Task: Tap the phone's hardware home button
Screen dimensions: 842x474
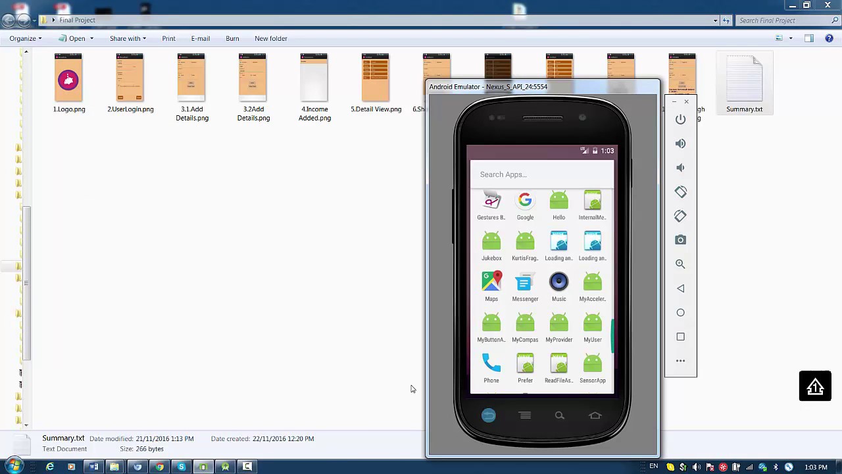Action: [595, 415]
